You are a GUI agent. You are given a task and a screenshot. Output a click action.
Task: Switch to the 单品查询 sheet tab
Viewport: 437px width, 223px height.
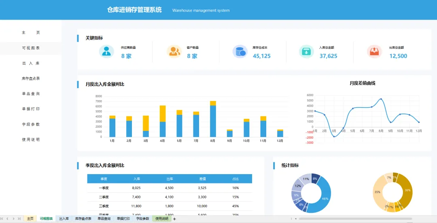(x=104, y=219)
